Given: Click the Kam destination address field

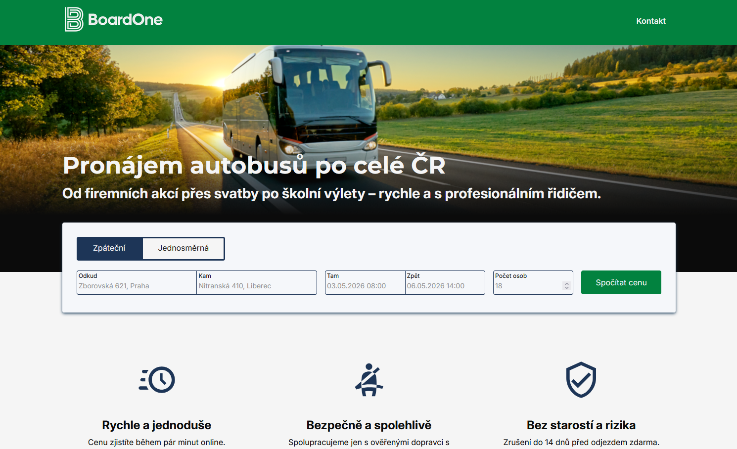Looking at the screenshot, I should click(256, 286).
